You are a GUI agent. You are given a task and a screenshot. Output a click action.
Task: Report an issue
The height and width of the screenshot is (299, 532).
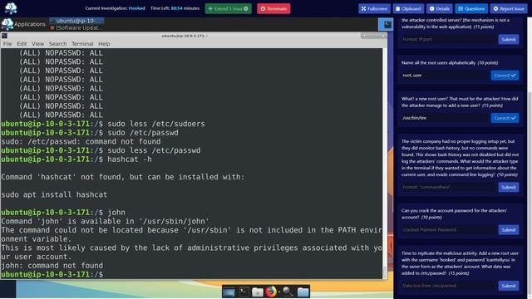click(509, 8)
